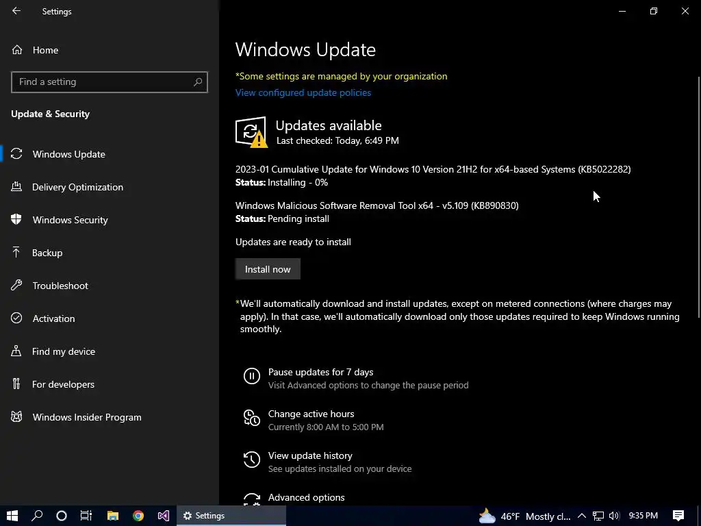Click 'Status: Installing - 0%' text

(281, 182)
